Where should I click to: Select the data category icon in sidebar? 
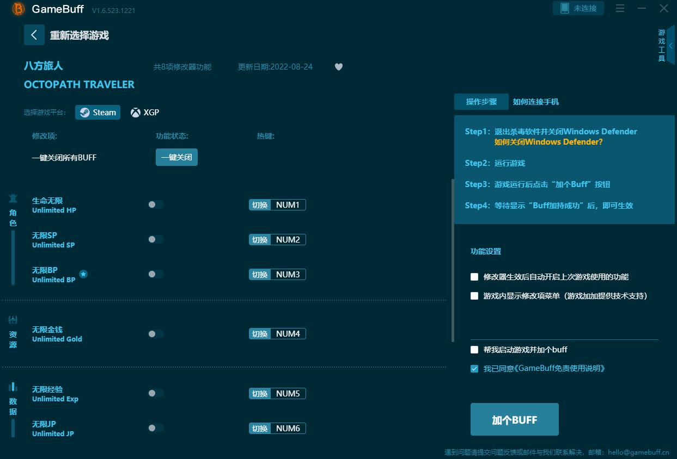pyautogui.click(x=13, y=387)
